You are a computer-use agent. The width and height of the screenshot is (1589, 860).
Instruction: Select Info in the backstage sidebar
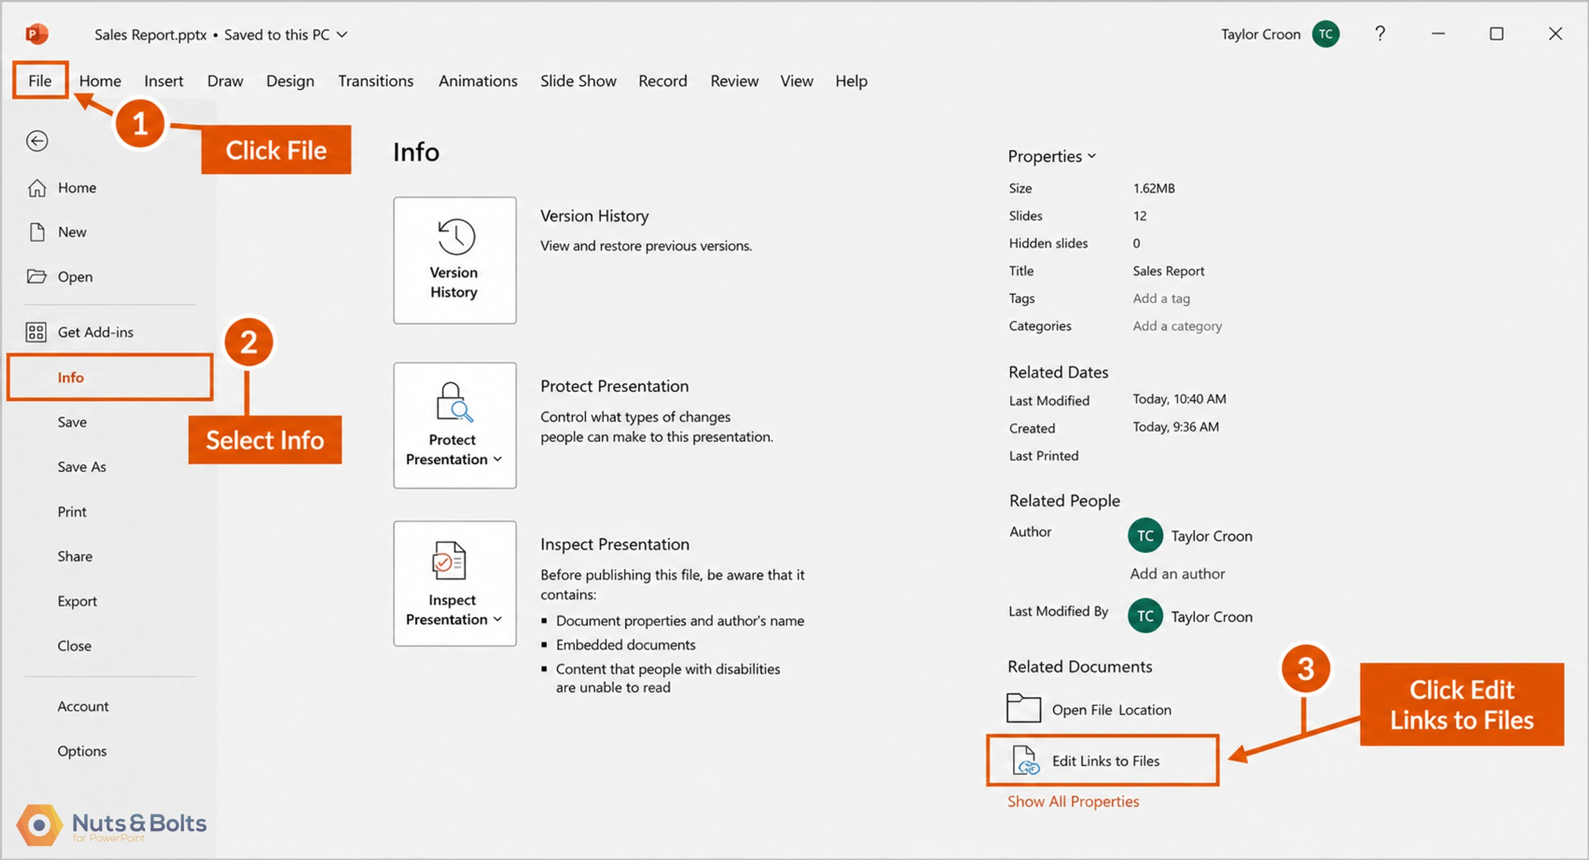coord(110,377)
